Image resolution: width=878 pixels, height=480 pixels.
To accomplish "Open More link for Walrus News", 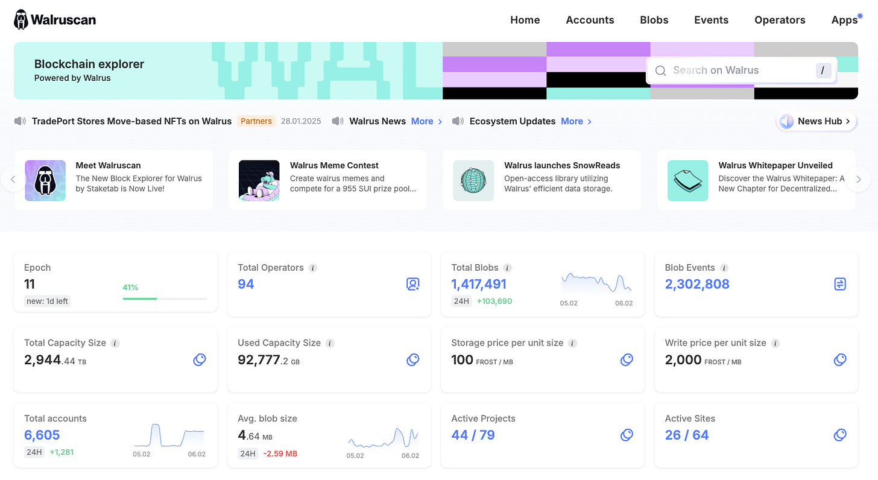I will (426, 121).
